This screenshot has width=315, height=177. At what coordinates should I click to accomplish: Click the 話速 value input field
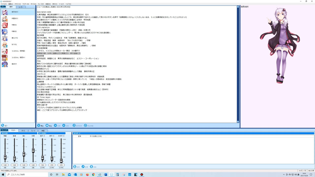[x=14, y=165]
